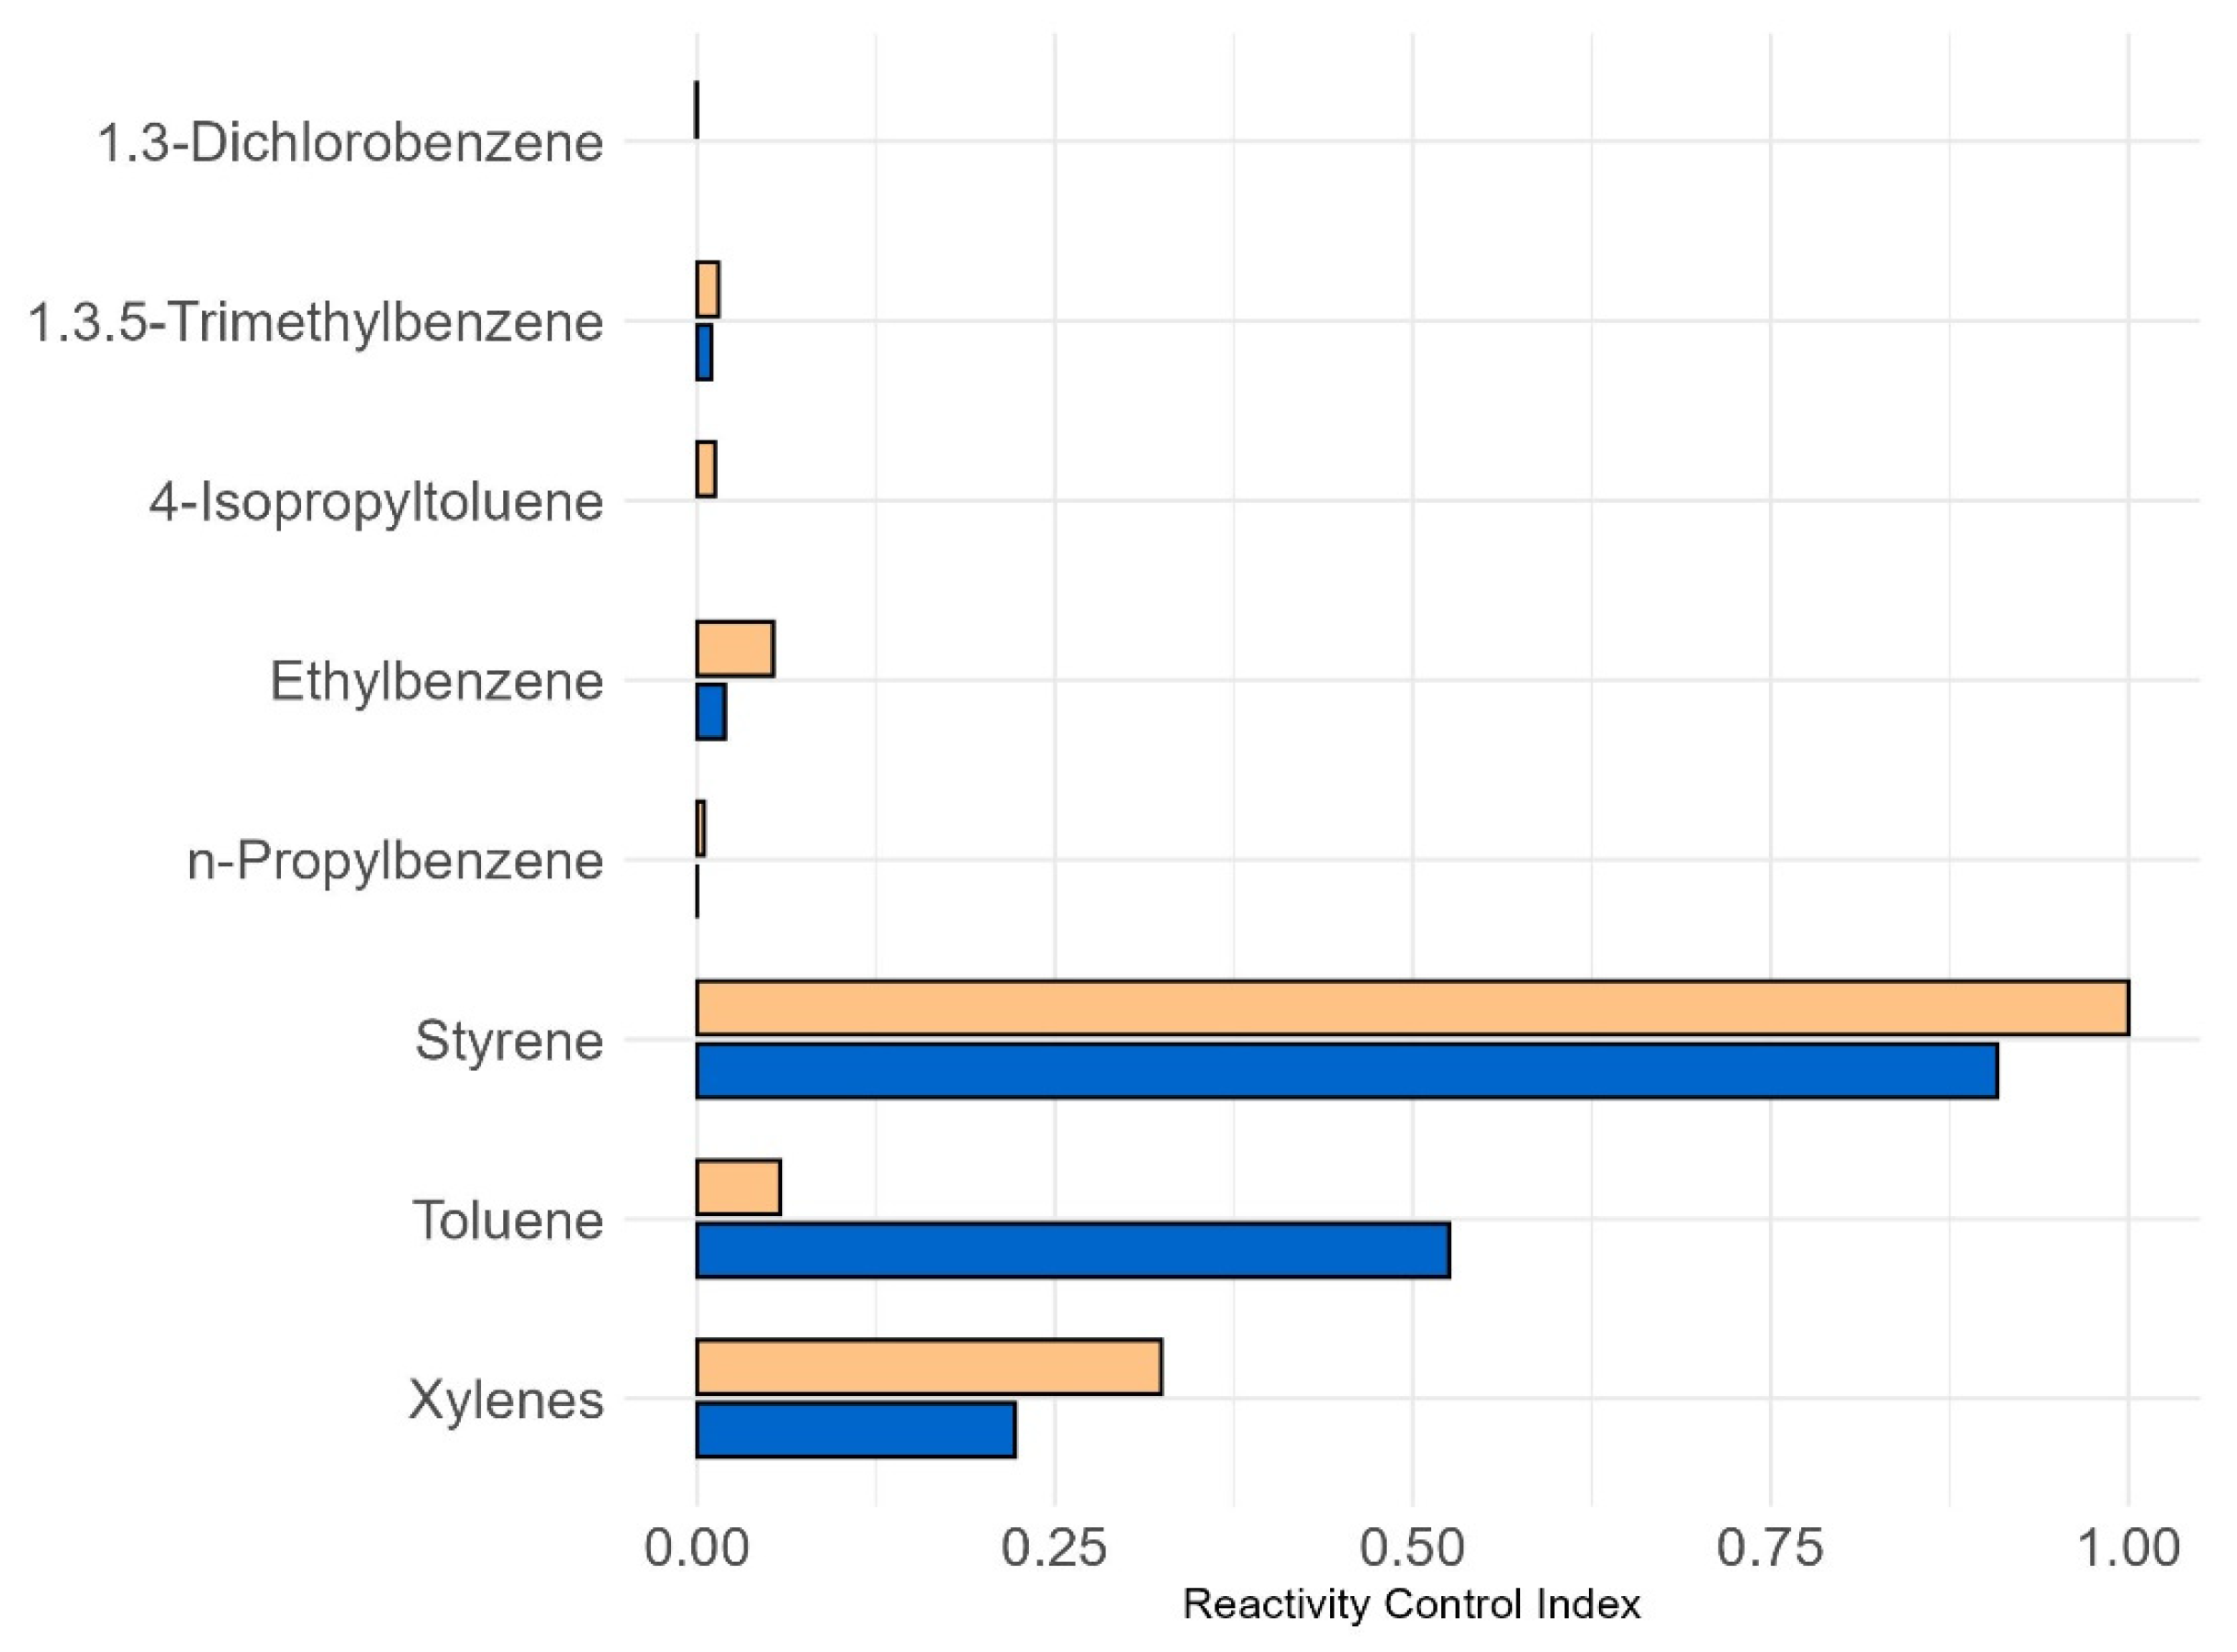
Task: Click the 0.50 axis tick label
Action: pyautogui.click(x=1412, y=1548)
